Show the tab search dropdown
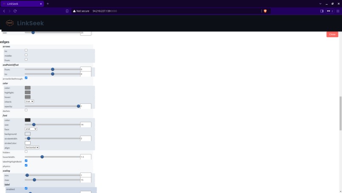This screenshot has height=193, width=342. (x=320, y=4)
